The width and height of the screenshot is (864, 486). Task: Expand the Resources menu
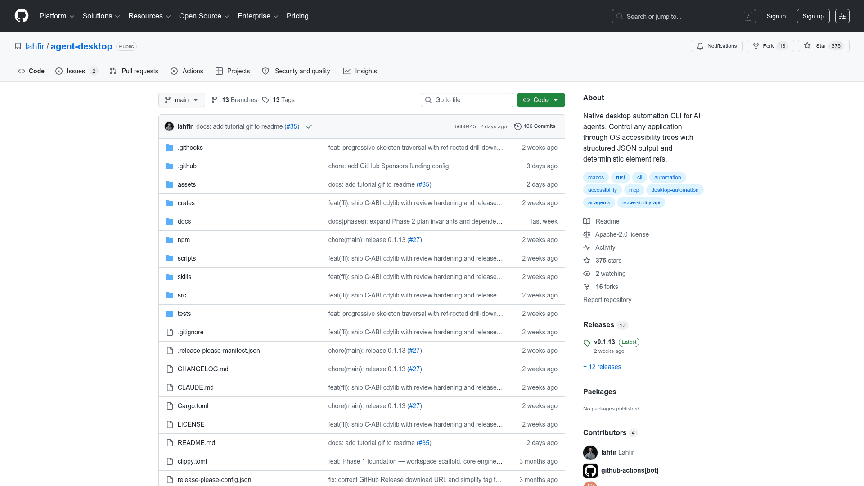[149, 16]
